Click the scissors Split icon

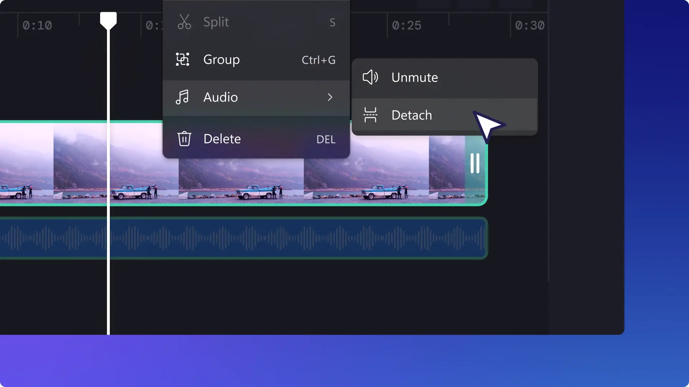[x=184, y=22]
